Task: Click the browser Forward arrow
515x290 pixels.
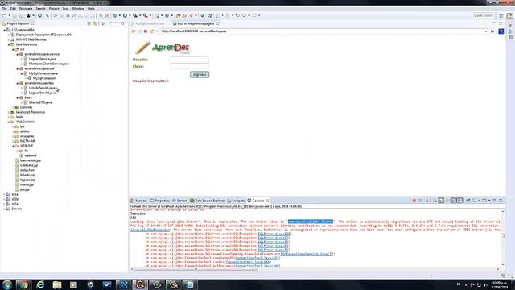Action: (139, 31)
